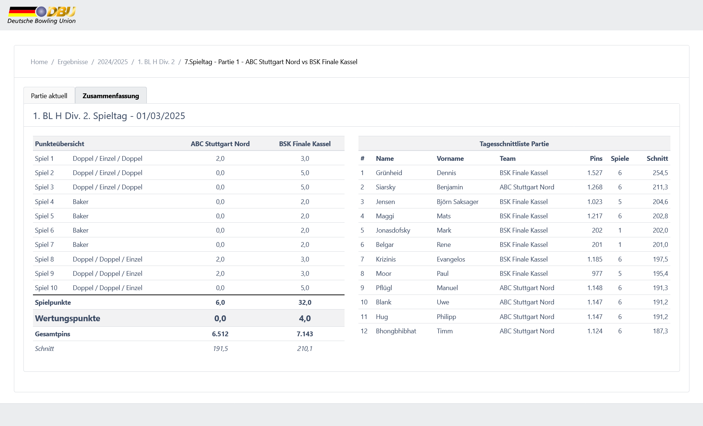703x426 pixels.
Task: Click the Spielpunkte value 32,0
Action: (x=305, y=303)
